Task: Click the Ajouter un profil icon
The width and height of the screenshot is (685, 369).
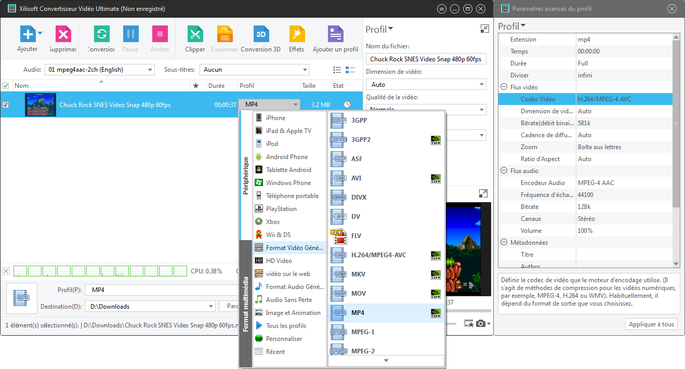Action: pyautogui.click(x=335, y=35)
